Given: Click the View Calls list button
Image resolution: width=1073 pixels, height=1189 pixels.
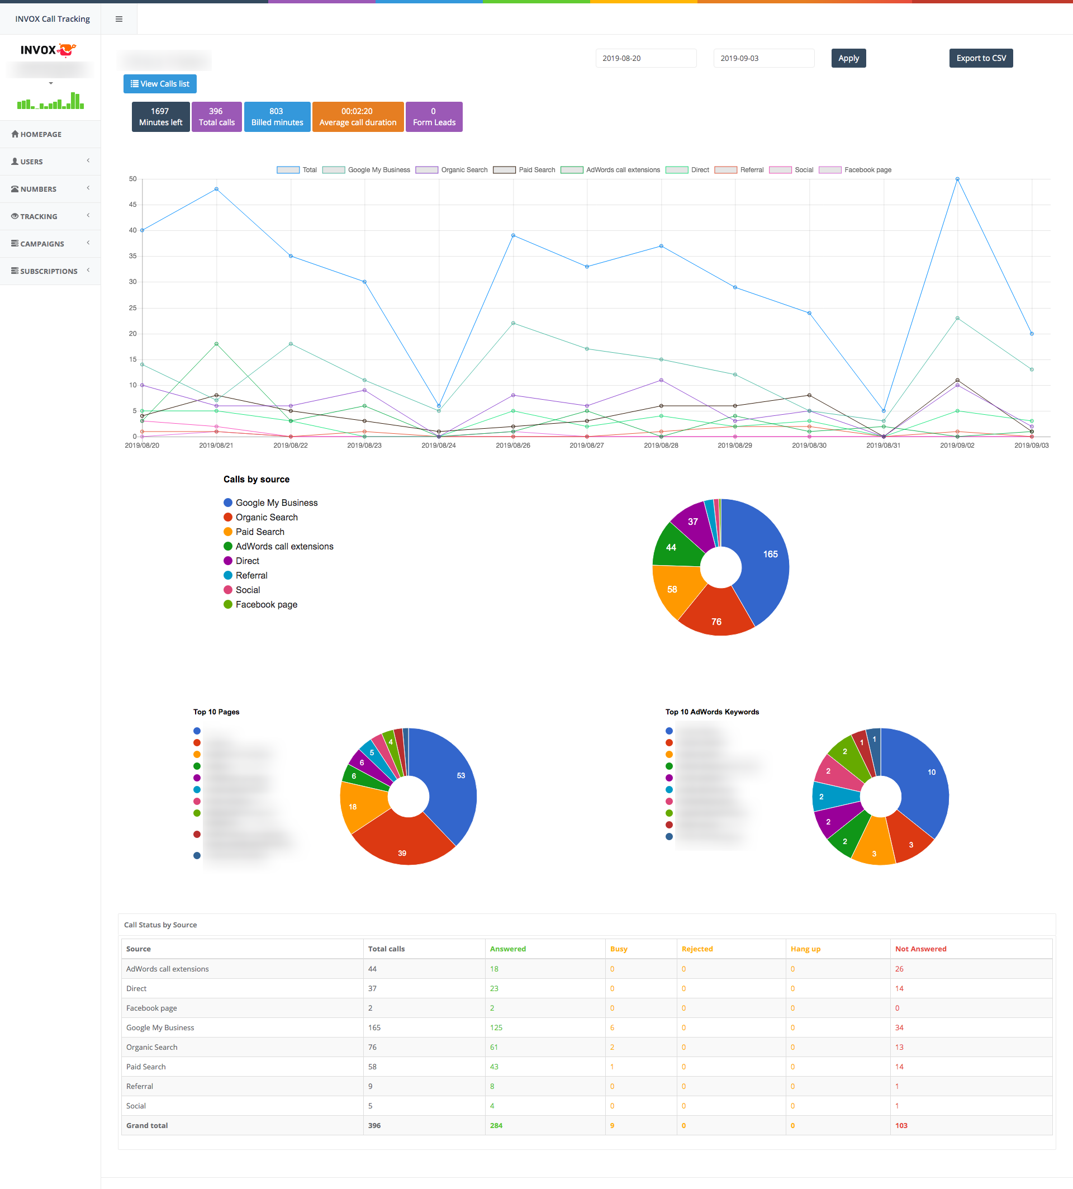Looking at the screenshot, I should coord(160,84).
